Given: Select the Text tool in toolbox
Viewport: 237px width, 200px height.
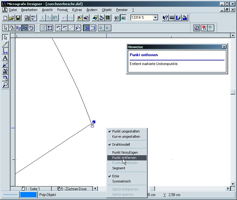Looking at the screenshot, I should point(5,58).
